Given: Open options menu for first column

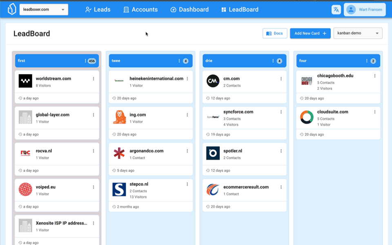Looking at the screenshot, I should pyautogui.click(x=85, y=61).
